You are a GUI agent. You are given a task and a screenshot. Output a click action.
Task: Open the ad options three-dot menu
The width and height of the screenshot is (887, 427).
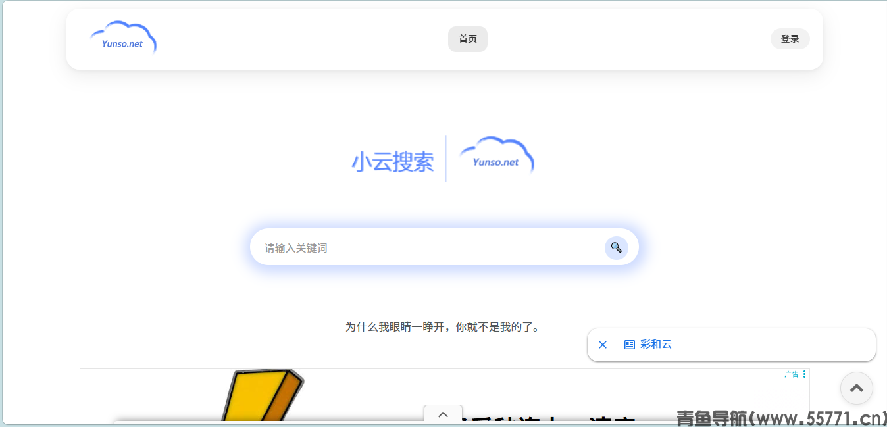pos(804,374)
